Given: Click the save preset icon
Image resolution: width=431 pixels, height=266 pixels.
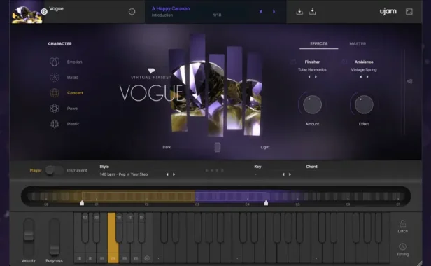Looking at the screenshot, I should (299, 12).
